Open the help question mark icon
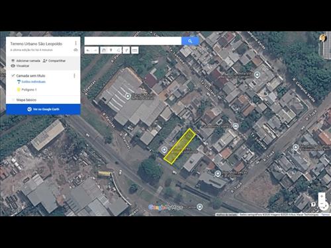Viewport: 331px width, 248px height. pyautogui.click(x=313, y=204)
